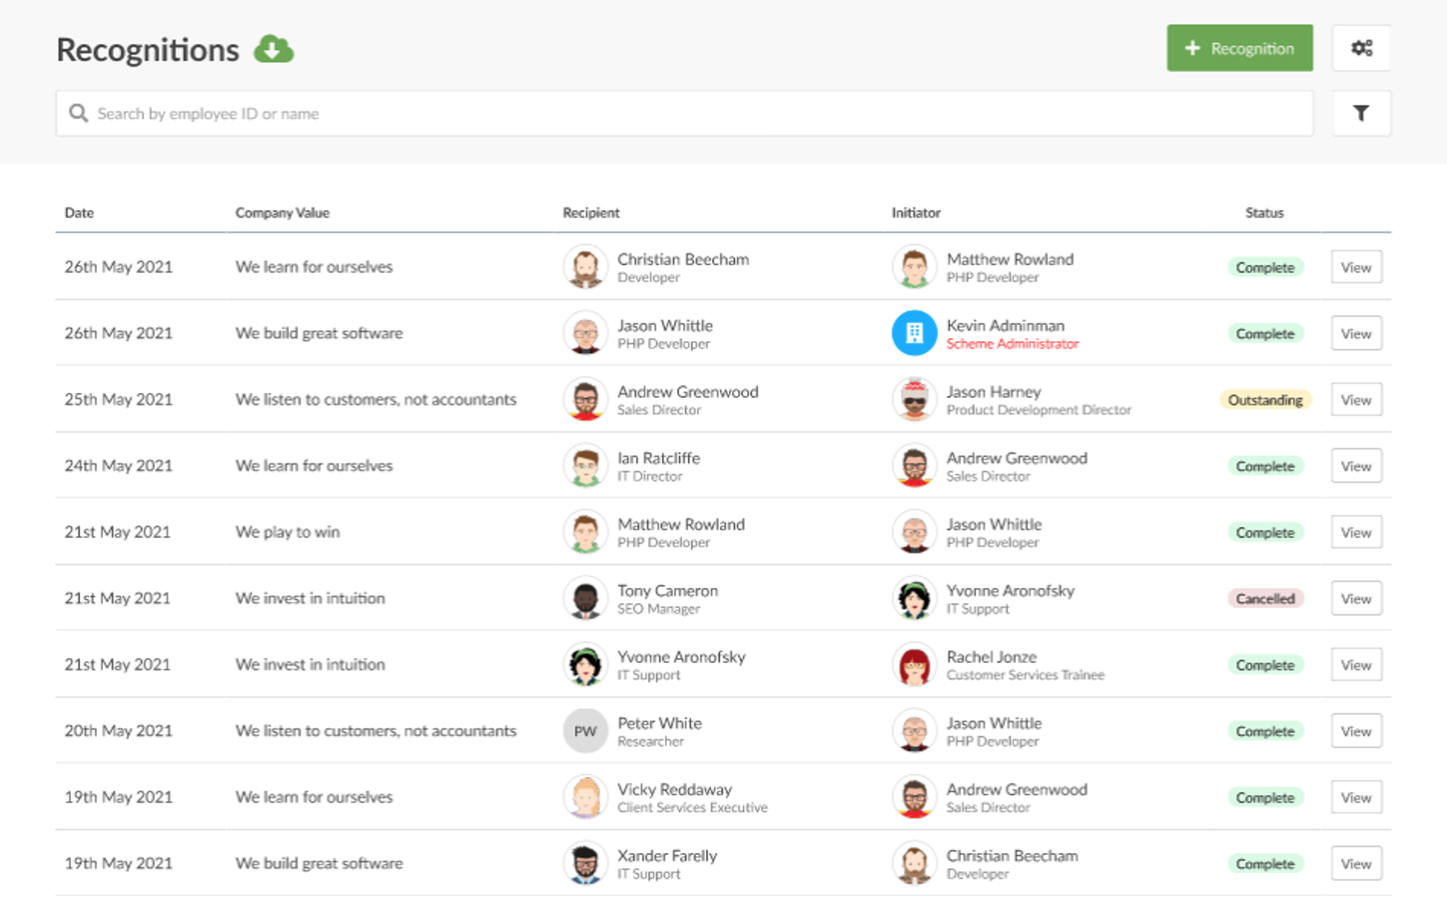Click initiator Yvonne Aronofsky's avatar
This screenshot has height=901, width=1447.
914,598
